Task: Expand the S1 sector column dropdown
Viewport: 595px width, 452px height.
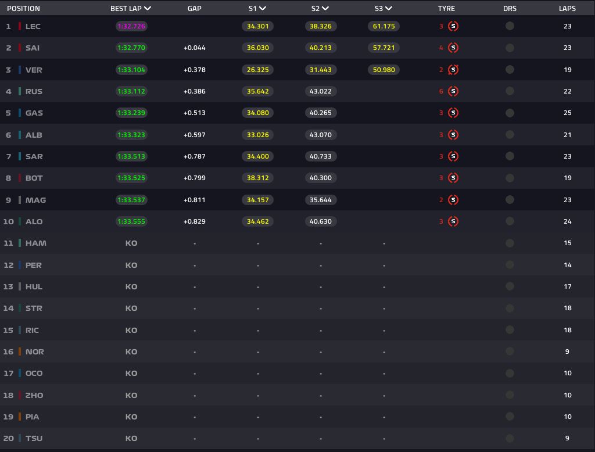Action: tap(263, 9)
